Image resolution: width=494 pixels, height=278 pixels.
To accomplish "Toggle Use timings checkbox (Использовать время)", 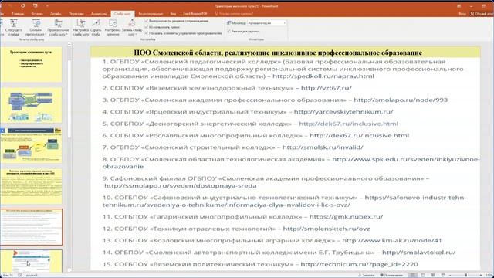I will [146, 27].
